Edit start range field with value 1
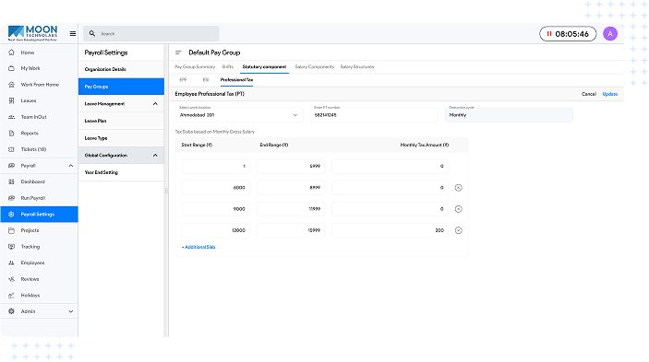 coord(216,167)
